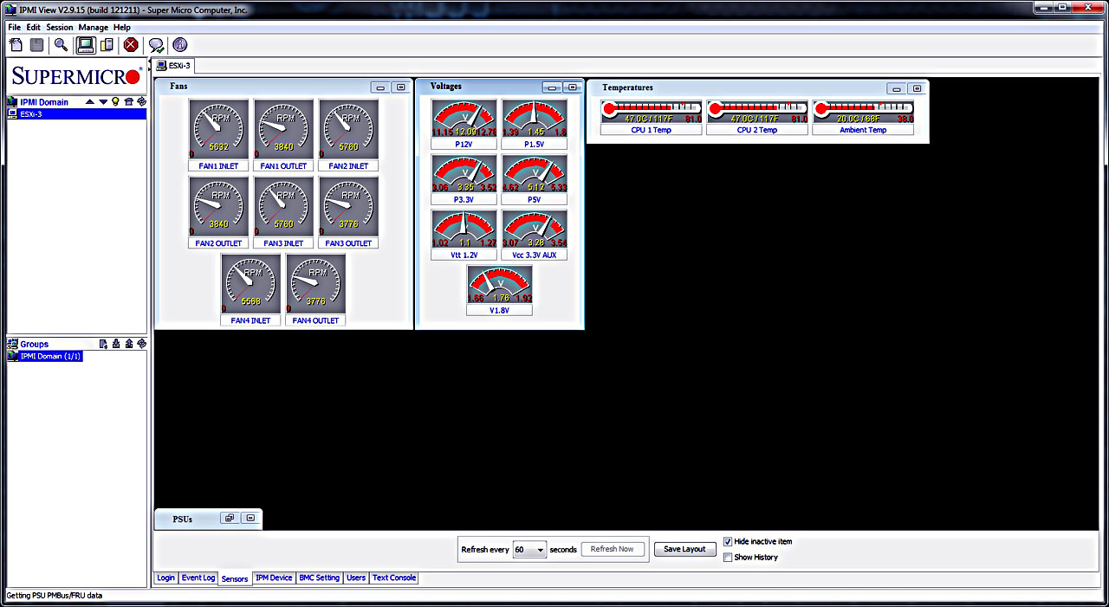Minimize the Fans panel
Viewport: 1109px width, 607px height.
[379, 87]
